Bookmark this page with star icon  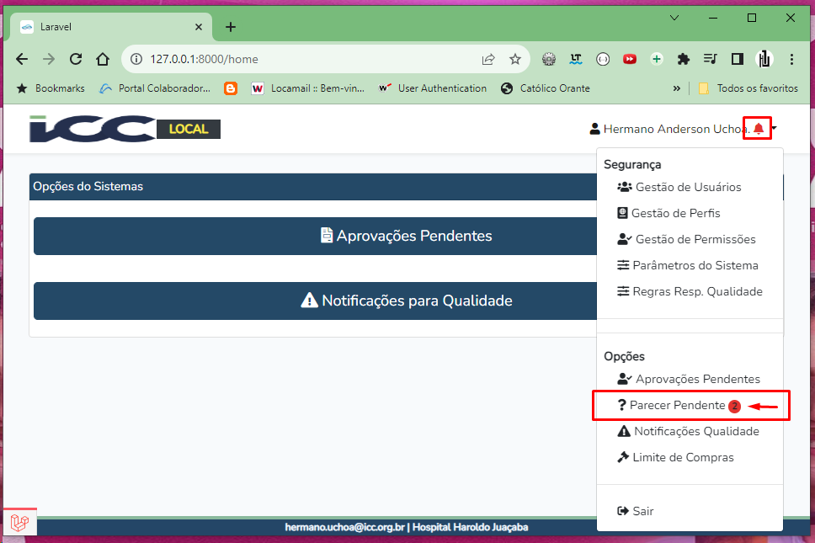coord(515,59)
